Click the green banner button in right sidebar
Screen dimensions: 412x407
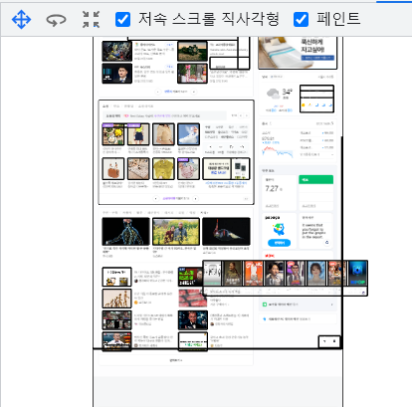[x=315, y=179]
